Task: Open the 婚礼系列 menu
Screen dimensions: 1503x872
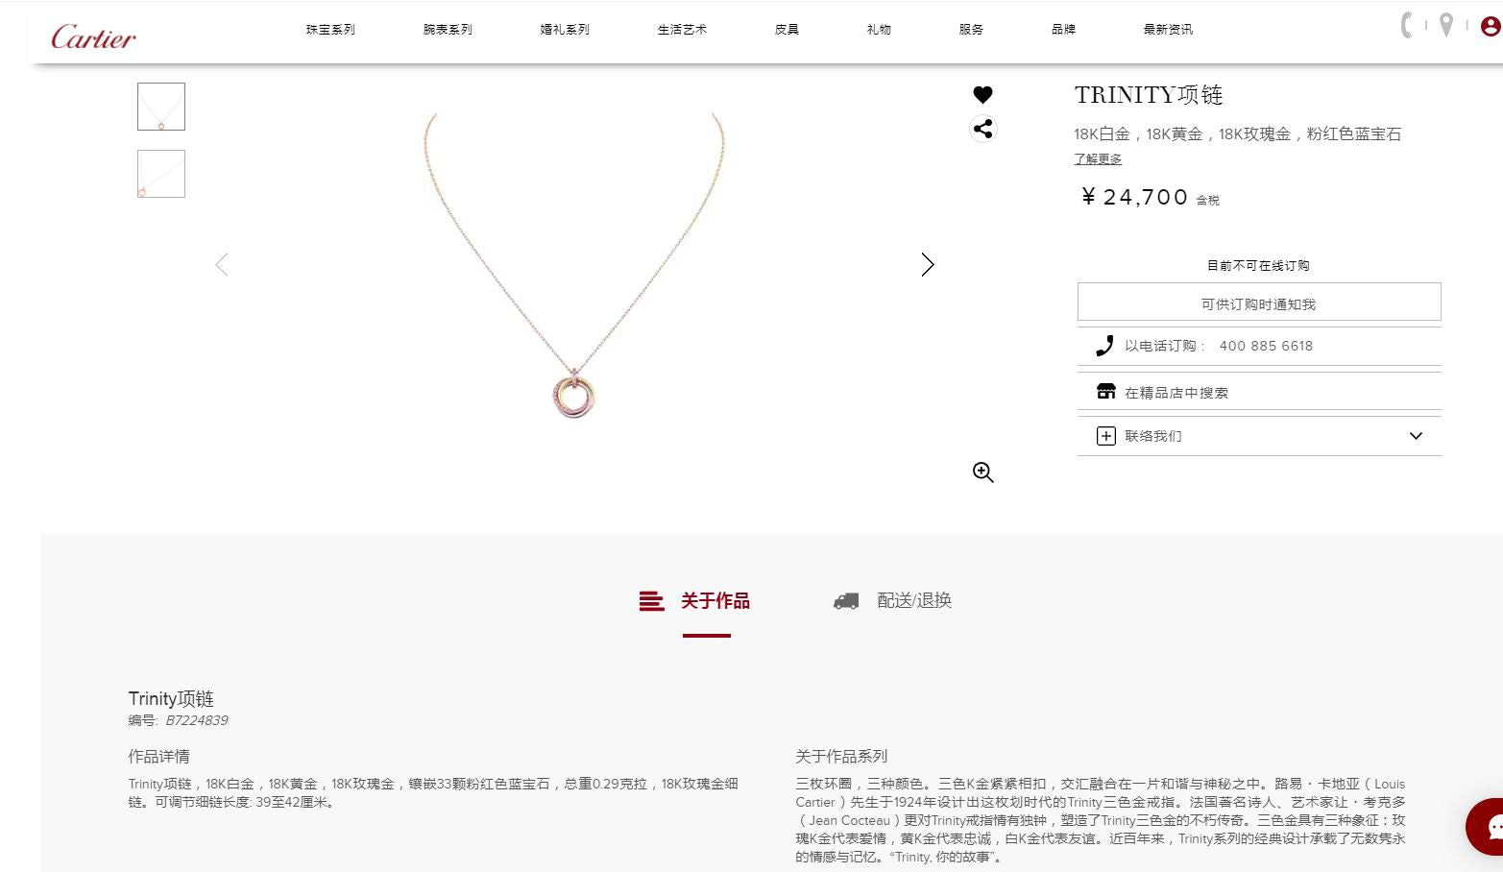Action: (565, 30)
